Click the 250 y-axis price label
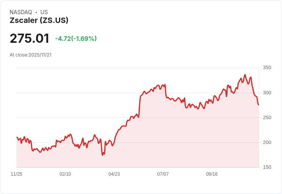The width and height of the screenshot is (282, 194). click(x=267, y=118)
